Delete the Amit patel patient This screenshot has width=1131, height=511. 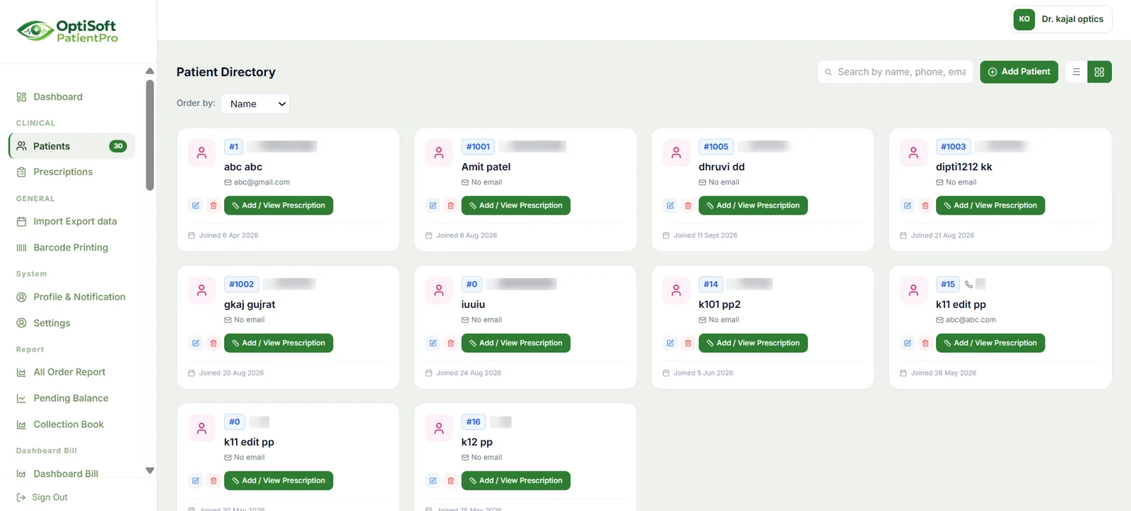point(451,205)
